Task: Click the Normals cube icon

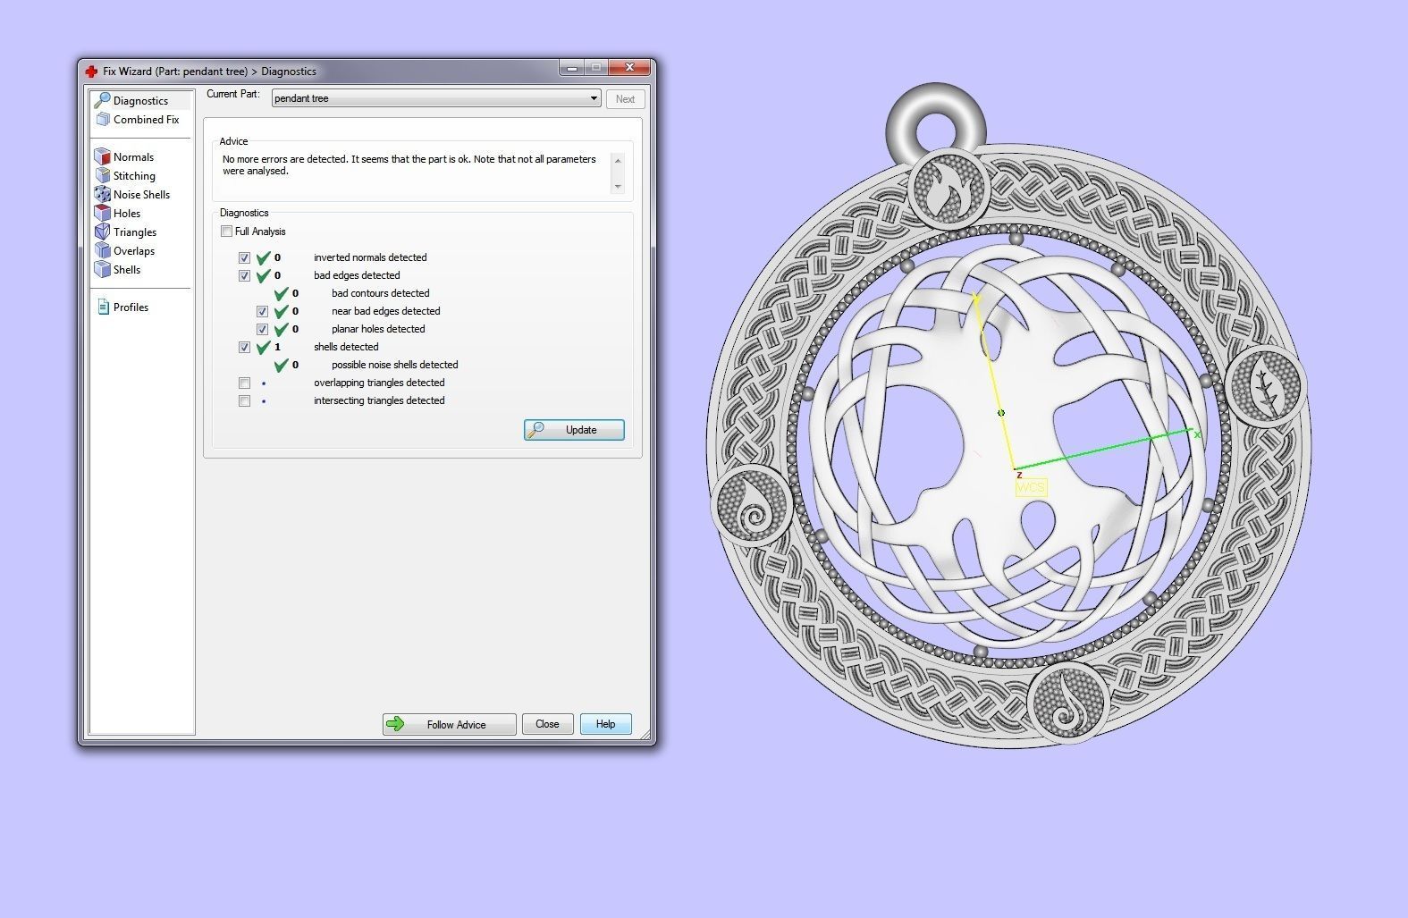Action: click(x=102, y=156)
